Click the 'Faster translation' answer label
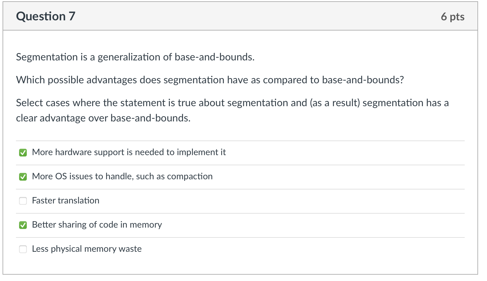 point(66,201)
